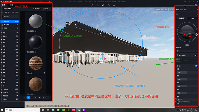Open the video camera render icon
This screenshot has height=112, width=199.
tap(190, 5)
